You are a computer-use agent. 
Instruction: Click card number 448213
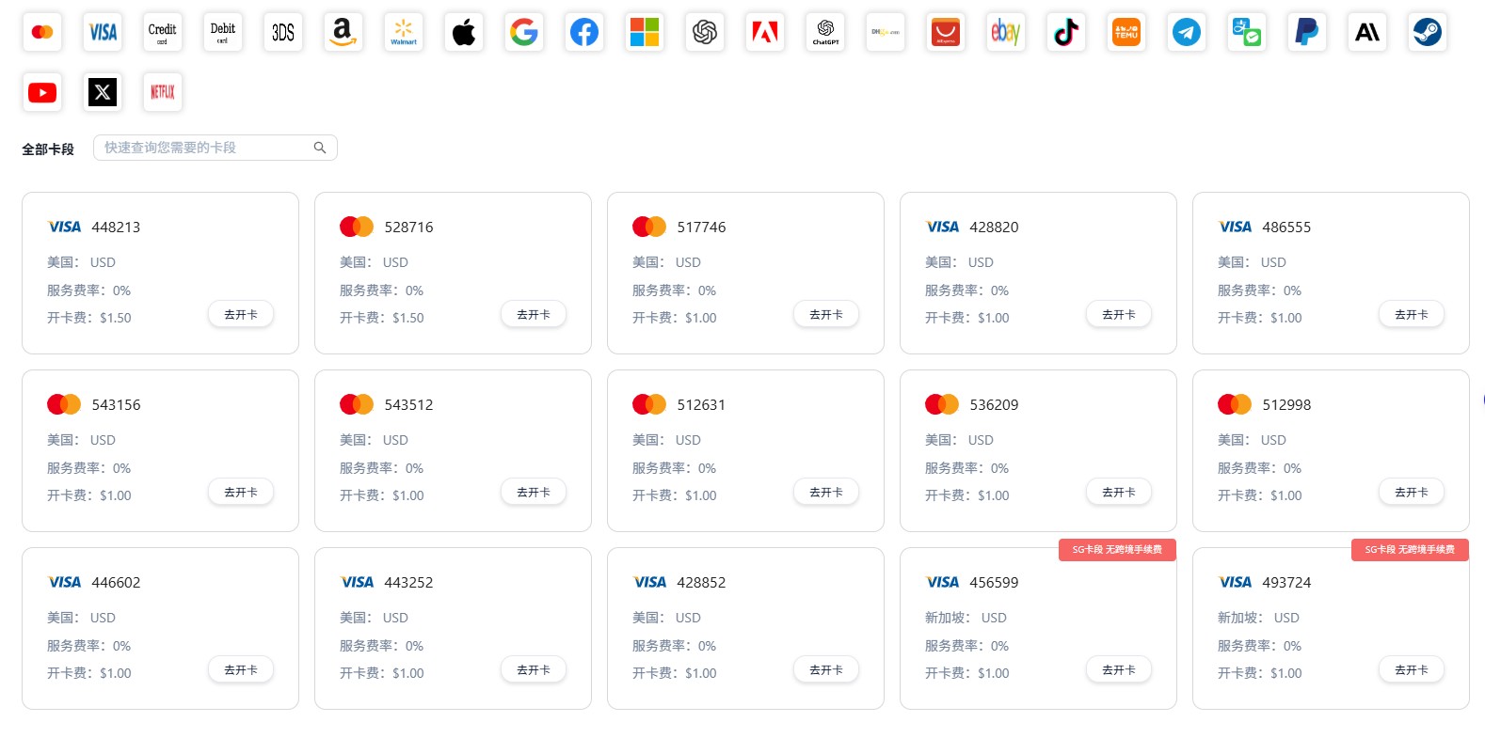pos(116,228)
